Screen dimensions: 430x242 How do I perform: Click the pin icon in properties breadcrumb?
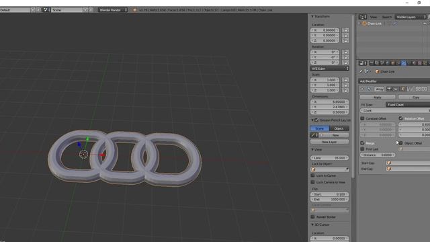click(x=361, y=71)
